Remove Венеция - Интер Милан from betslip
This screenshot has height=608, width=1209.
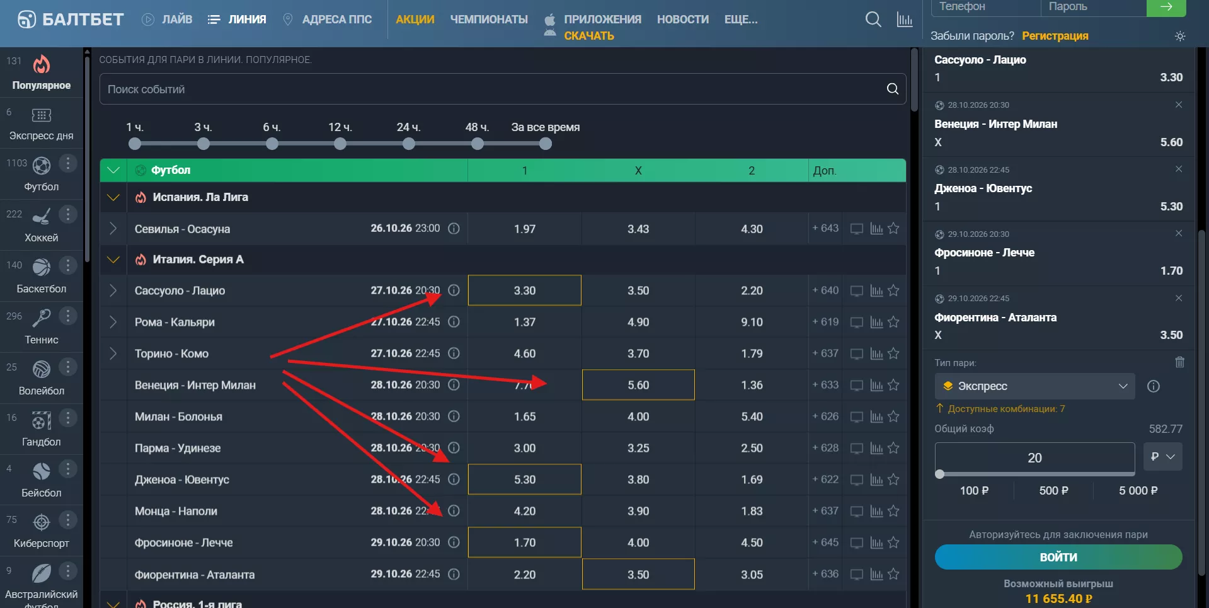(1179, 105)
